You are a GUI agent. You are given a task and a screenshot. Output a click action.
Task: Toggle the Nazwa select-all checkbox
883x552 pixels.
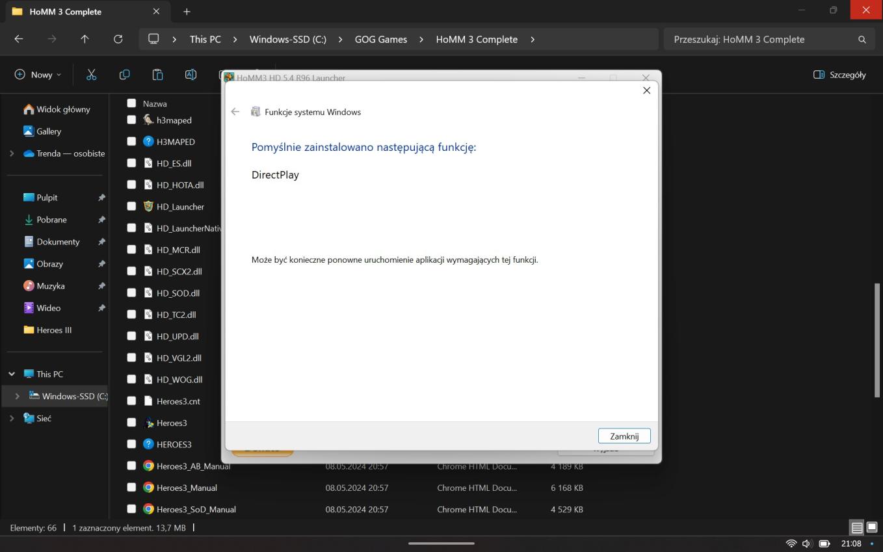click(131, 103)
